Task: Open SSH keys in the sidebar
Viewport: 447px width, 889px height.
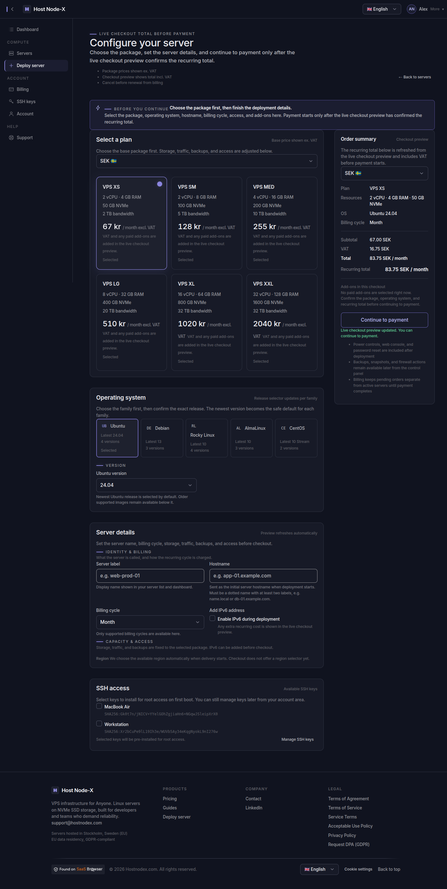Action: 36,102
